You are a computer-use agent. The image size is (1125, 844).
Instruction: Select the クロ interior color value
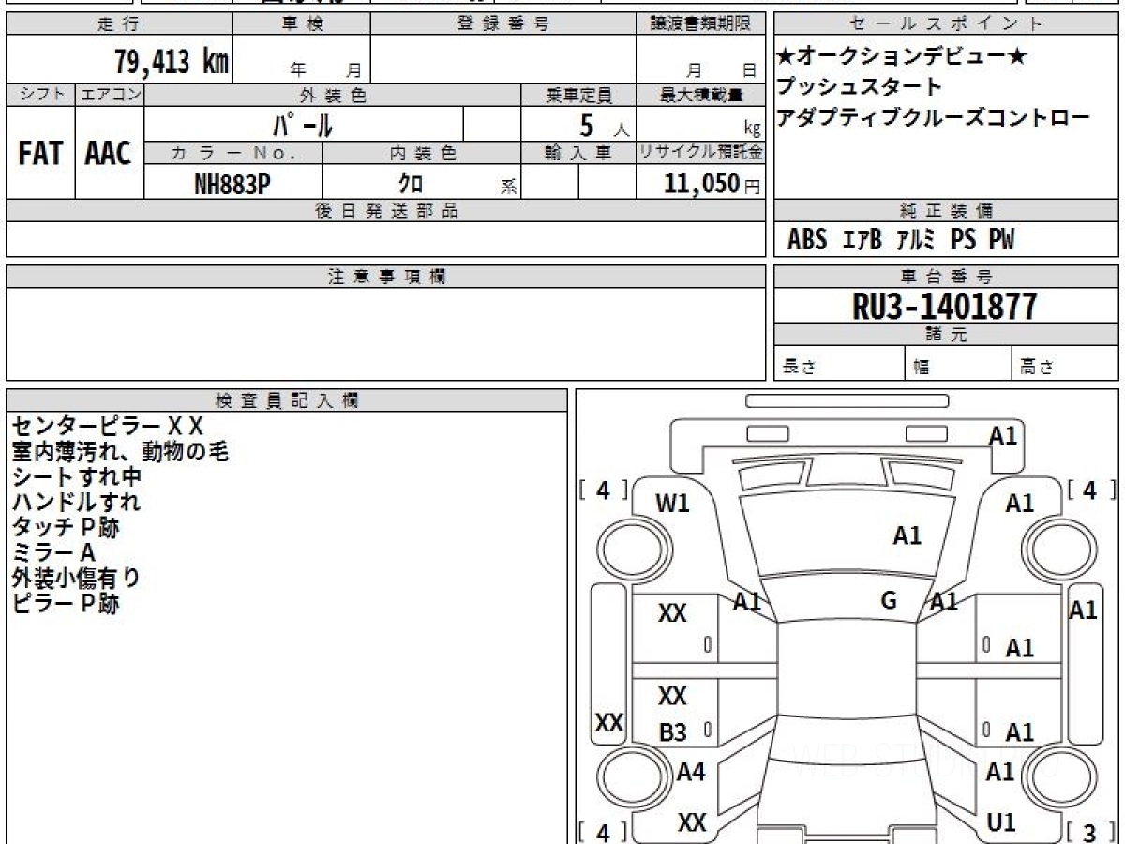click(410, 183)
